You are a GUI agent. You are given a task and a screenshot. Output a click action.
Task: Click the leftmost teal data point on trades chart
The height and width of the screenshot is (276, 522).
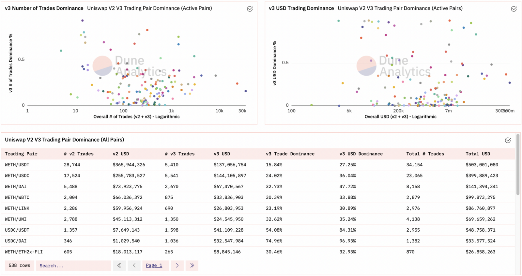click(61, 51)
